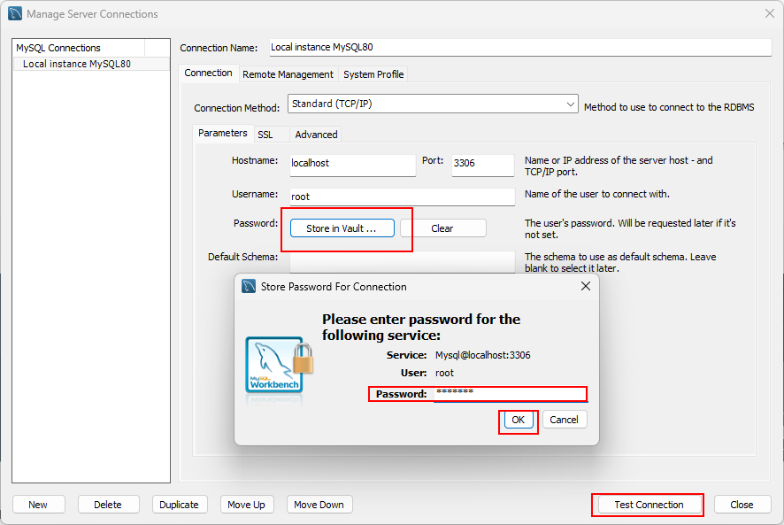The height and width of the screenshot is (525, 784).
Task: Click the Store Password dialog title icon
Action: [x=249, y=286]
